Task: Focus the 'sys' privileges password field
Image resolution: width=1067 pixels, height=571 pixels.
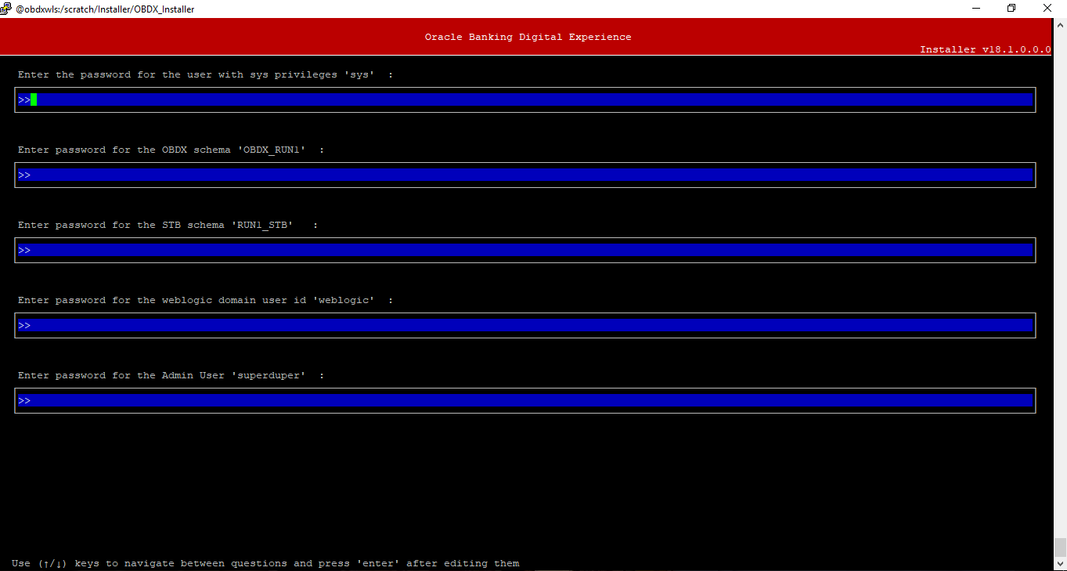Action: pyautogui.click(x=525, y=99)
